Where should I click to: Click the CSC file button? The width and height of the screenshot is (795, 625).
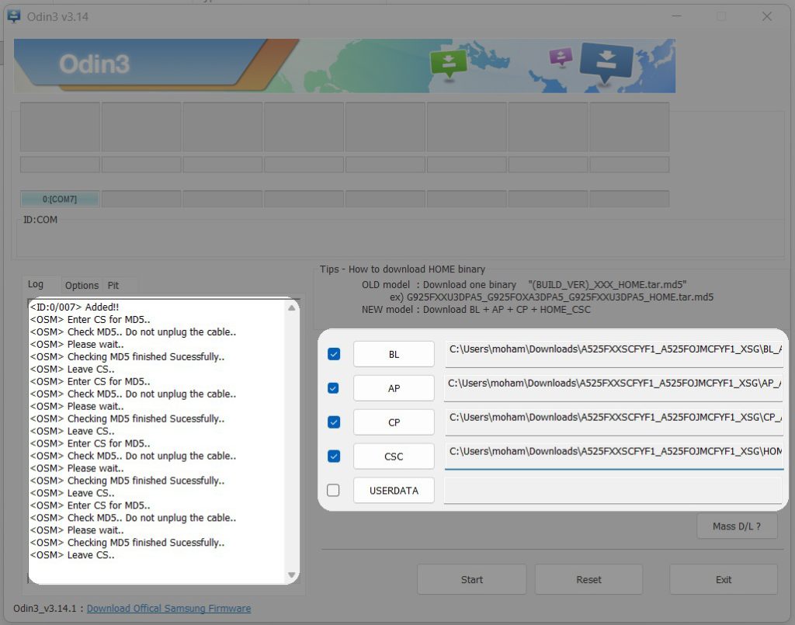394,457
